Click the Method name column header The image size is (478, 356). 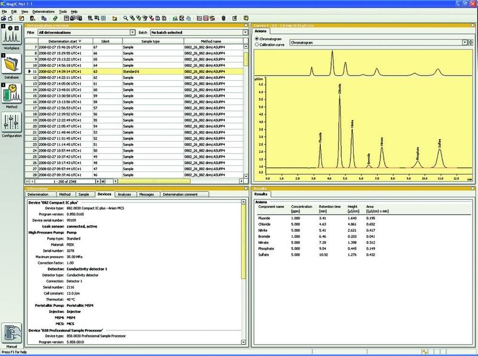213,41
